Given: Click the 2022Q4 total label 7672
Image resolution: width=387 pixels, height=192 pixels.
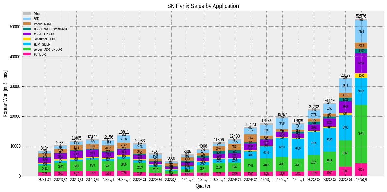Looking at the screenshot, I should (x=156, y=151).
